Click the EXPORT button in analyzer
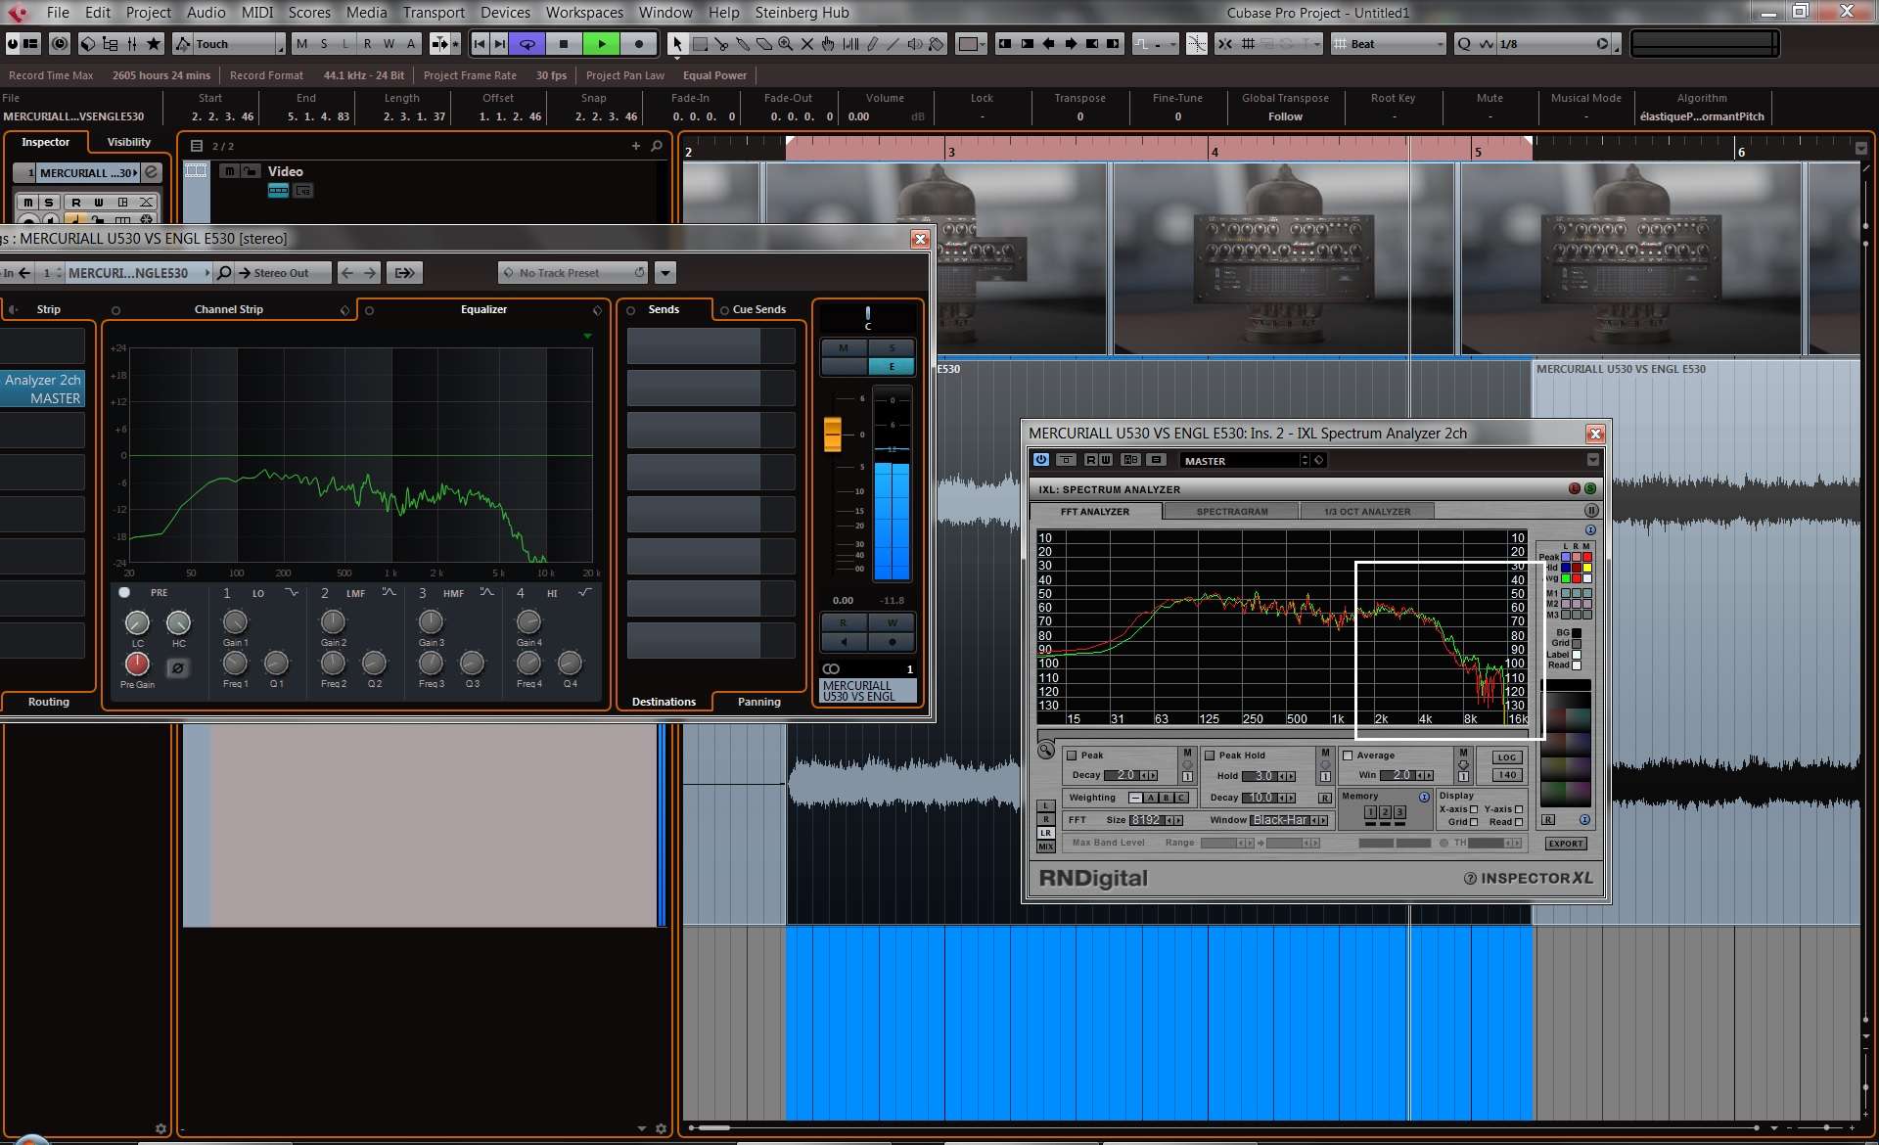 pyautogui.click(x=1565, y=844)
